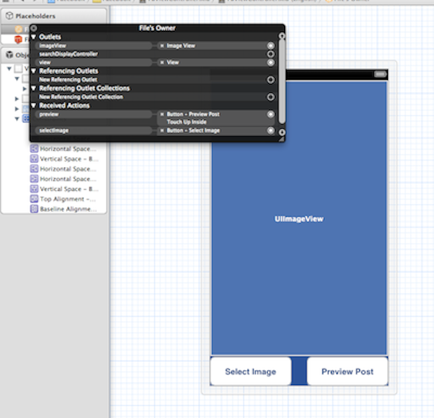The height and width of the screenshot is (418, 434).
Task: Click the connector circle for preview action
Action: (x=270, y=114)
